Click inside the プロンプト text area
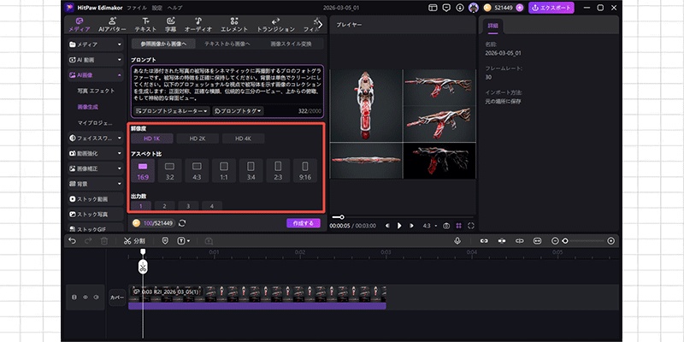 (x=227, y=85)
